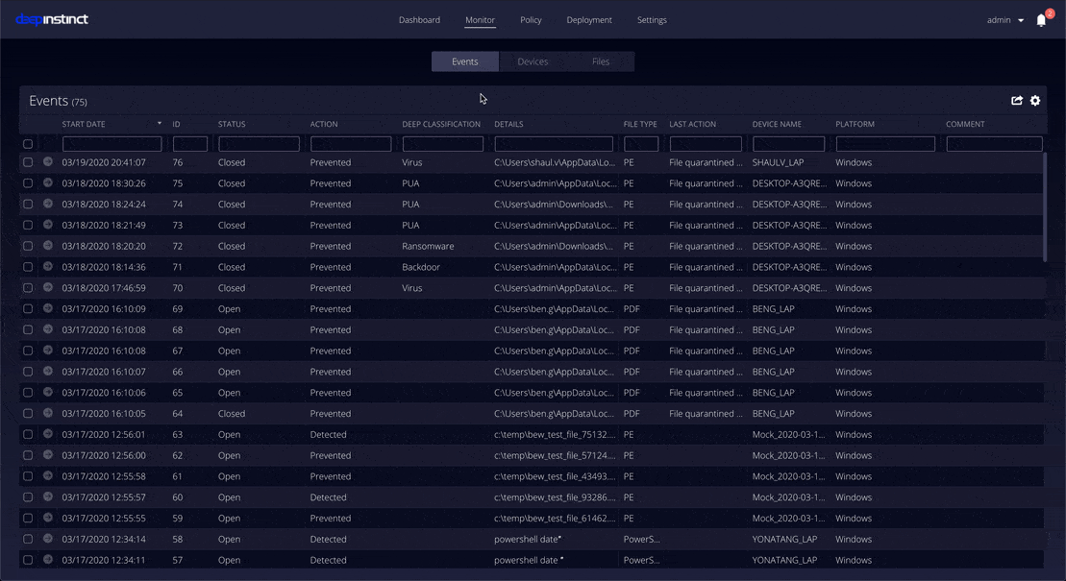Click the row icon for event 63
This screenshot has width=1066, height=581.
click(x=48, y=433)
